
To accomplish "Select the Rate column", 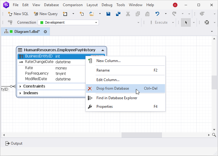I will point(29,68).
